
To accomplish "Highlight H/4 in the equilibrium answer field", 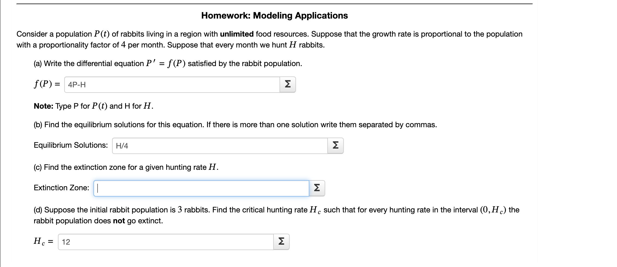I will (122, 146).
